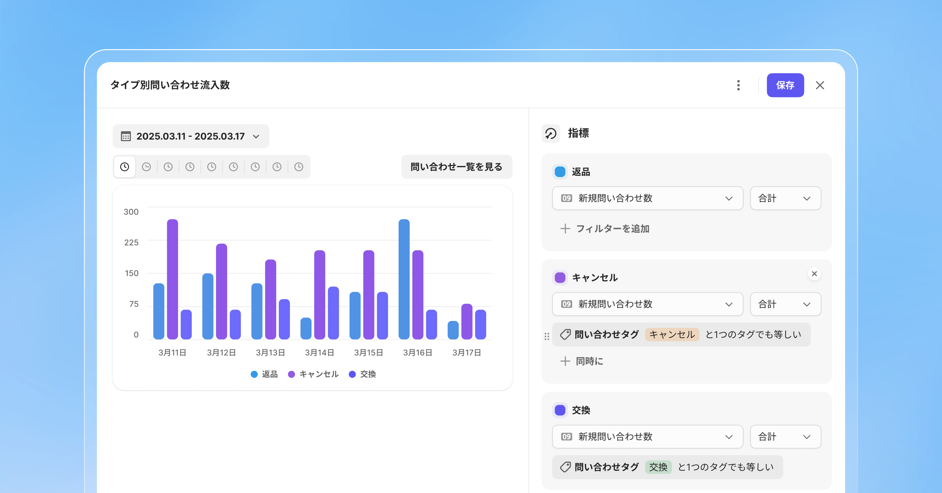Open キャンセル 合計 aggregation dropdown

pos(785,304)
